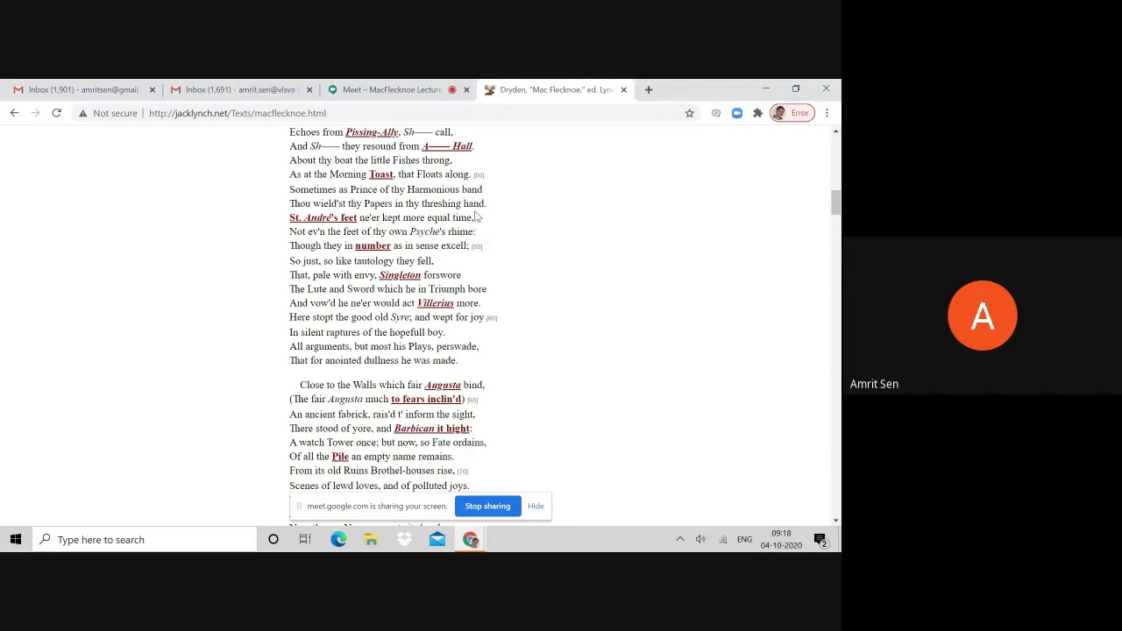Close the Meet MacFlecknoe Lecture tab

click(x=466, y=89)
